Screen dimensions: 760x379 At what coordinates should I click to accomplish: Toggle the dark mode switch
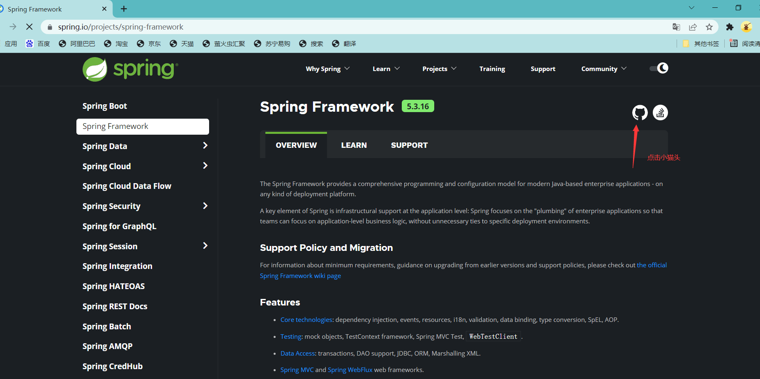pyautogui.click(x=659, y=68)
